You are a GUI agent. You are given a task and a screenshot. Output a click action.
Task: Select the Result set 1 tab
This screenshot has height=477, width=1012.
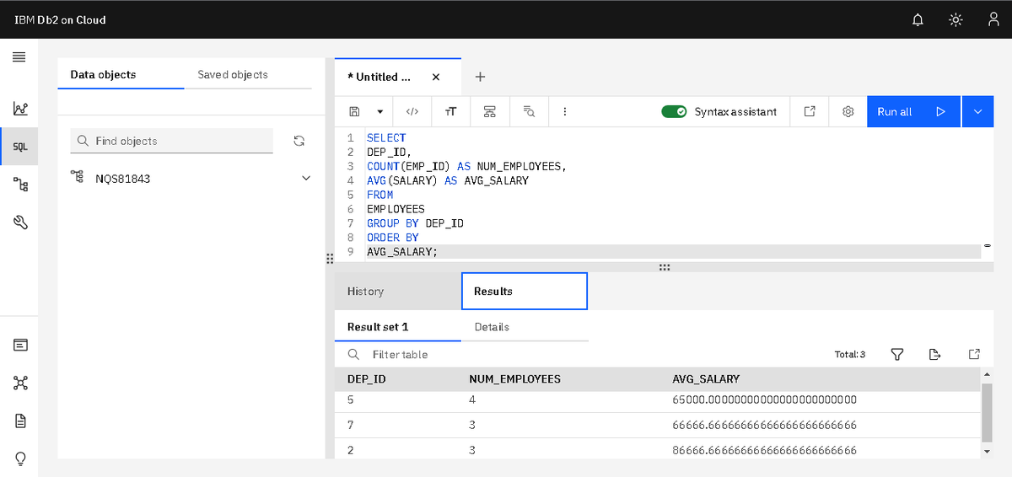[x=398, y=326]
